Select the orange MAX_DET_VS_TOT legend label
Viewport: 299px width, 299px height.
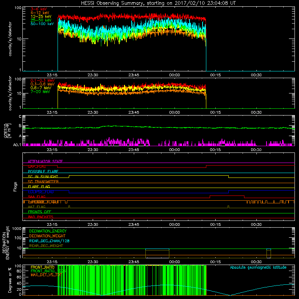point(46,275)
